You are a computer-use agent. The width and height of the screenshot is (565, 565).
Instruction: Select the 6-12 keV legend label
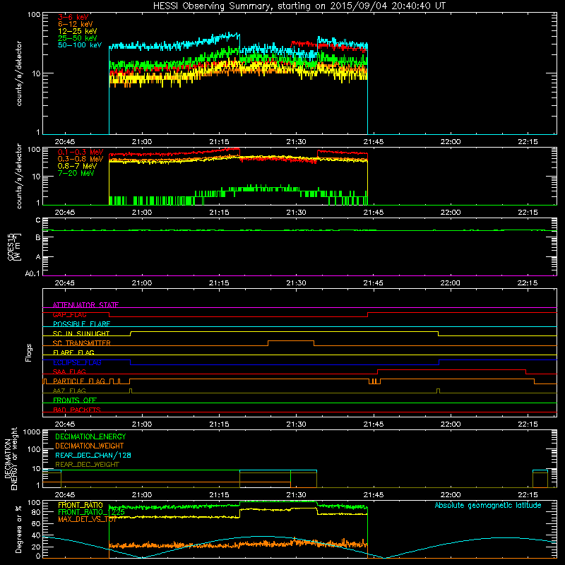tap(76, 24)
